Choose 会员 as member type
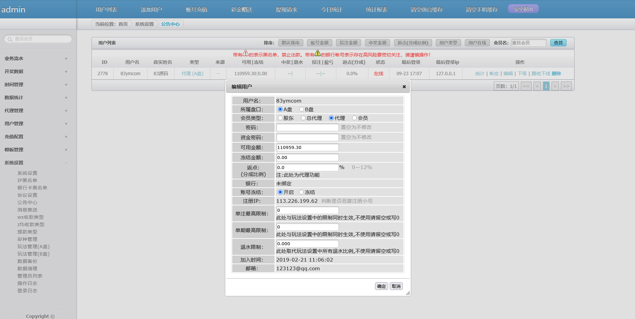Viewport: 635px width, 319px height. point(354,118)
